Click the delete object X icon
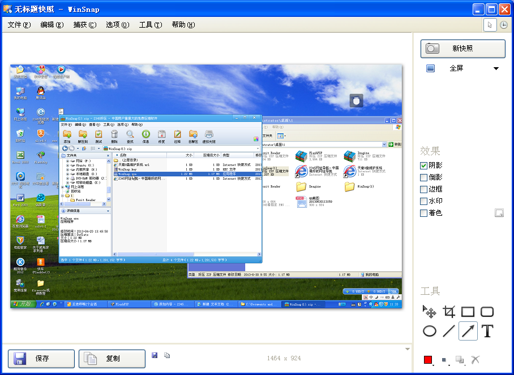The width and height of the screenshot is (514, 375). point(475,360)
